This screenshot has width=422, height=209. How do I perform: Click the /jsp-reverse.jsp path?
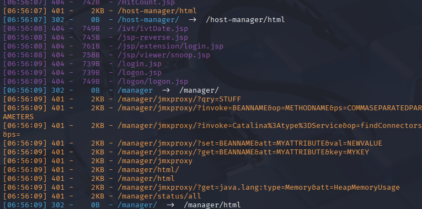click(153, 37)
